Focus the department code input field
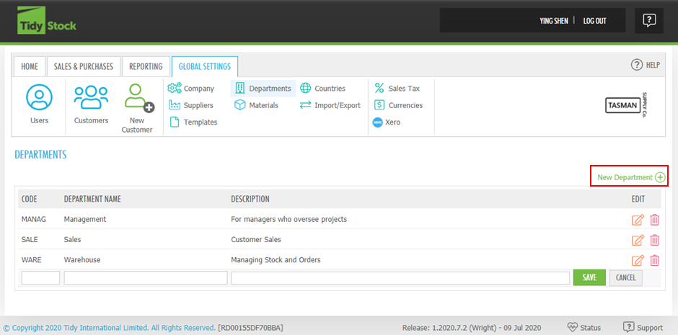The width and height of the screenshot is (678, 335). (x=40, y=278)
